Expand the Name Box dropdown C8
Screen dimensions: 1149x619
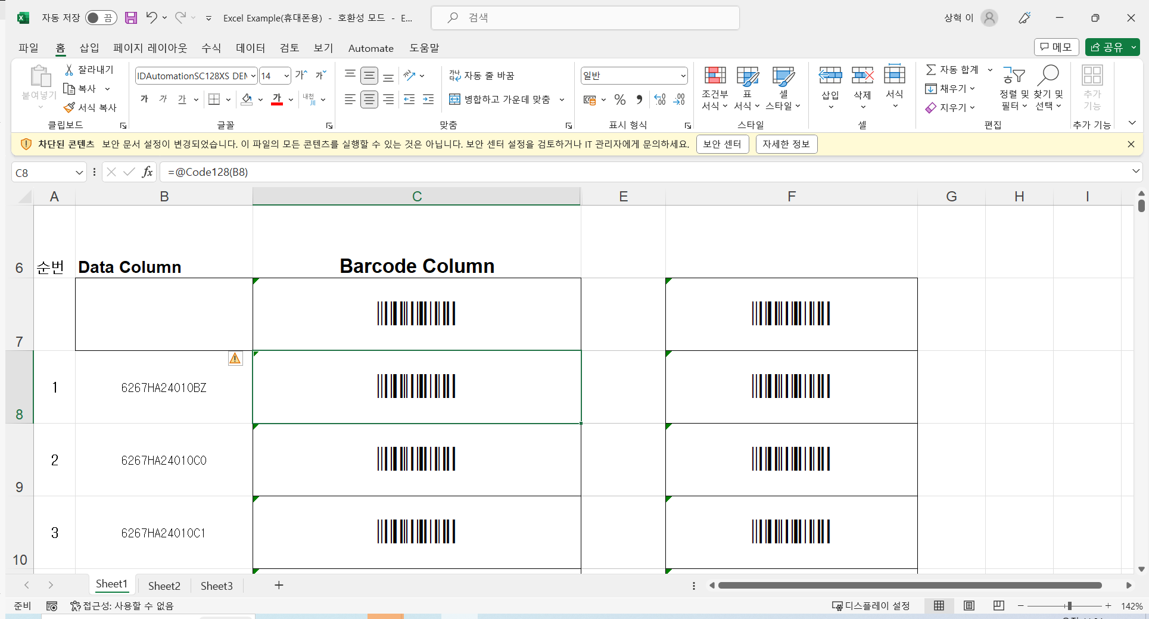[79, 173]
